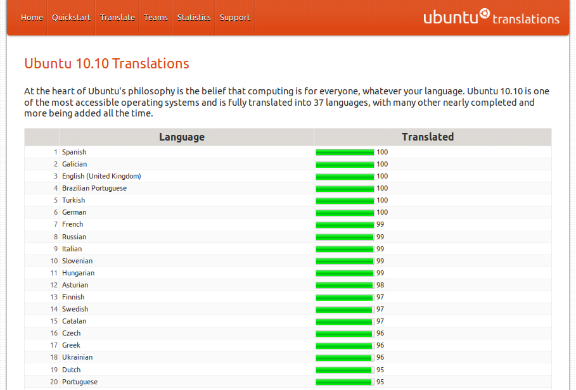576x390 pixels.
Task: Open the Home menu item
Action: pyautogui.click(x=32, y=18)
